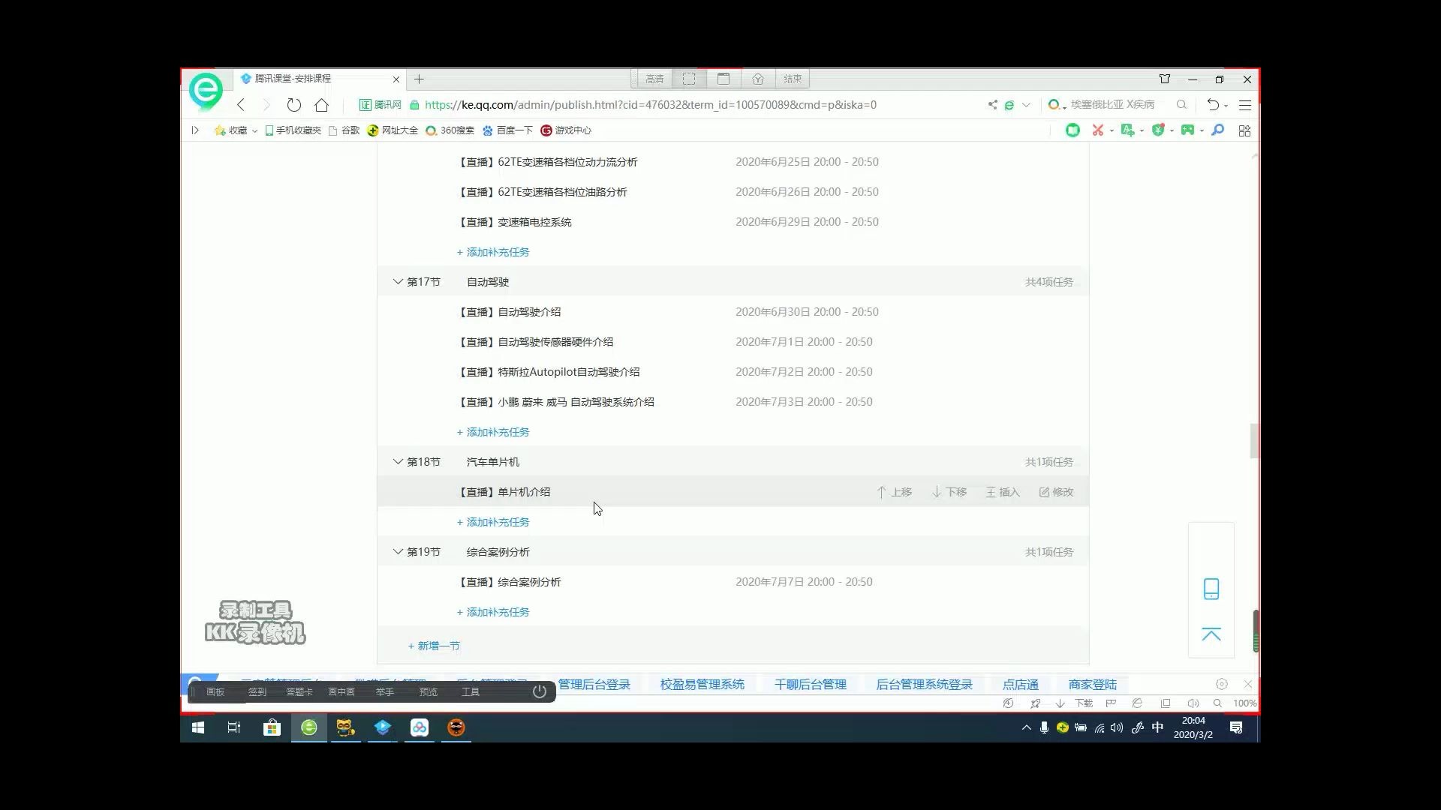Select 答题卡 on the recording toolbar
The width and height of the screenshot is (1441, 810).
pyautogui.click(x=299, y=691)
